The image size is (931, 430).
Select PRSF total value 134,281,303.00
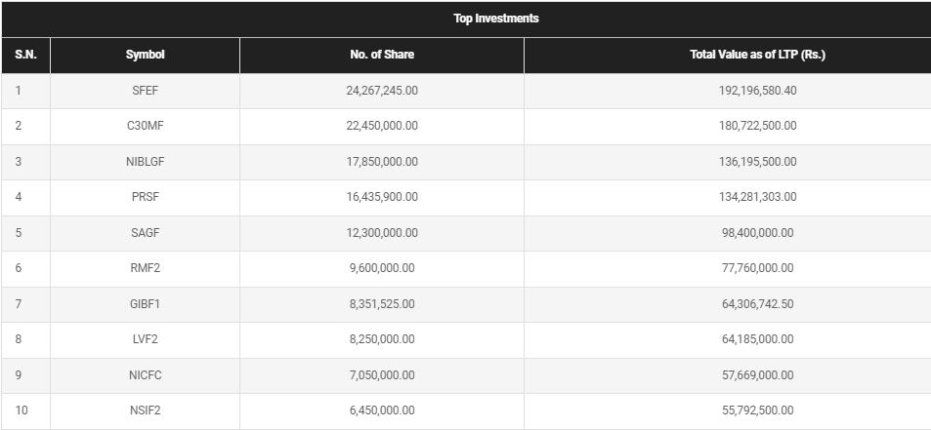pos(757,197)
